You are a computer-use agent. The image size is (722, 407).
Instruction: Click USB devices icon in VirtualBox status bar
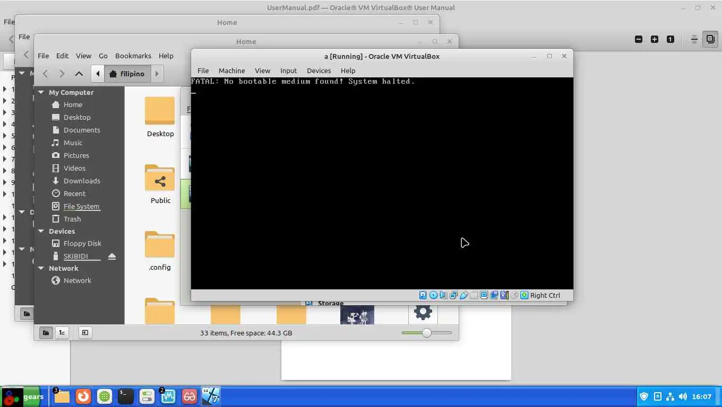[x=463, y=295]
